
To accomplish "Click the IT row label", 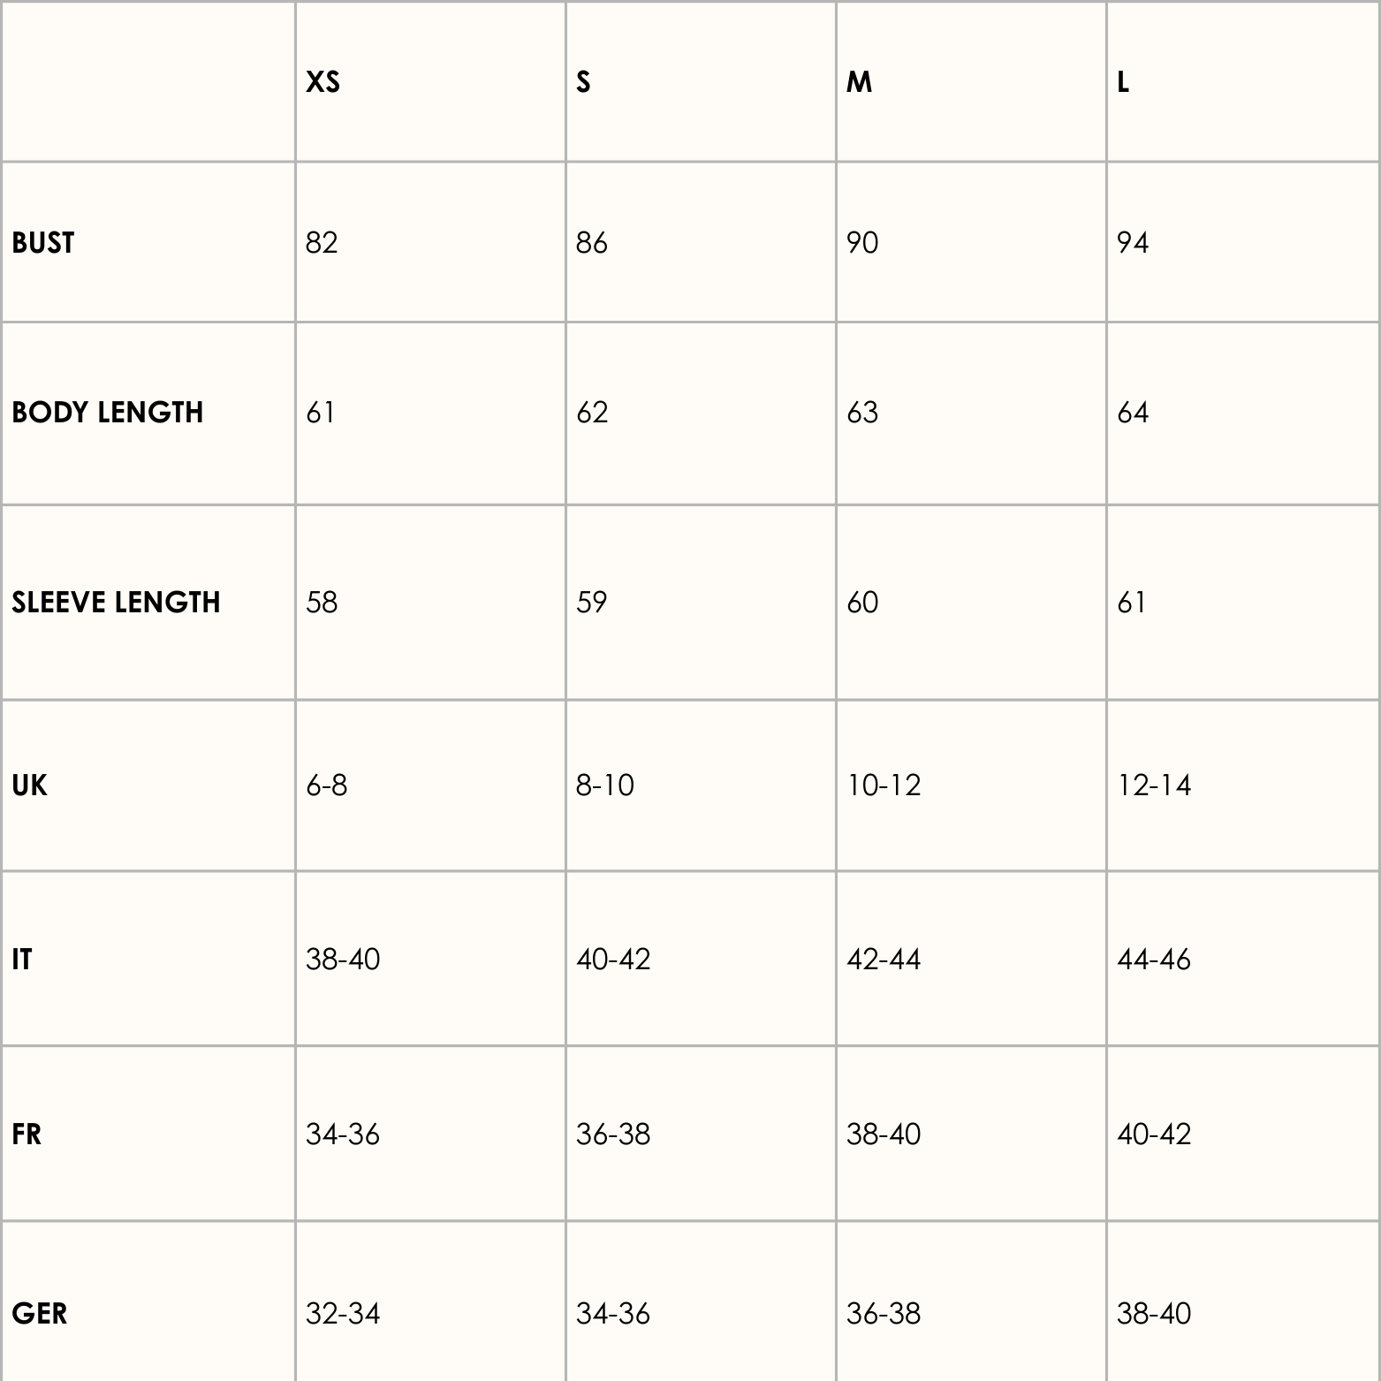I will coord(22,960).
